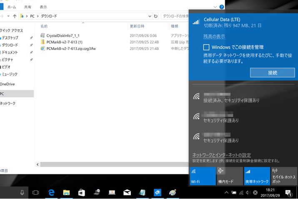The height and width of the screenshot is (199, 298).
Task: Toggle 機内モード airplane mode tile
Action: pos(230,176)
